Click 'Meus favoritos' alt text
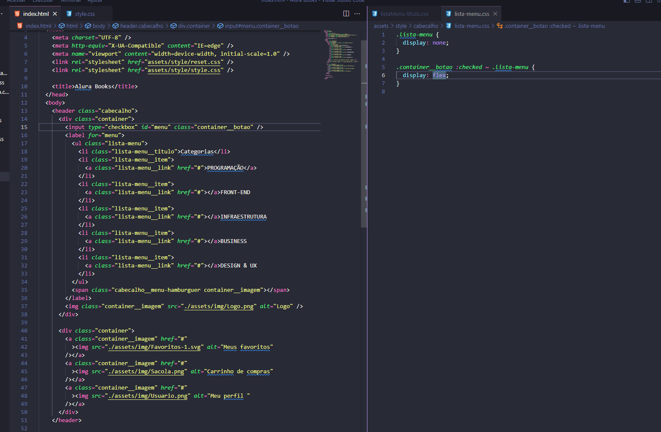This screenshot has height=432, width=661. pyautogui.click(x=247, y=347)
